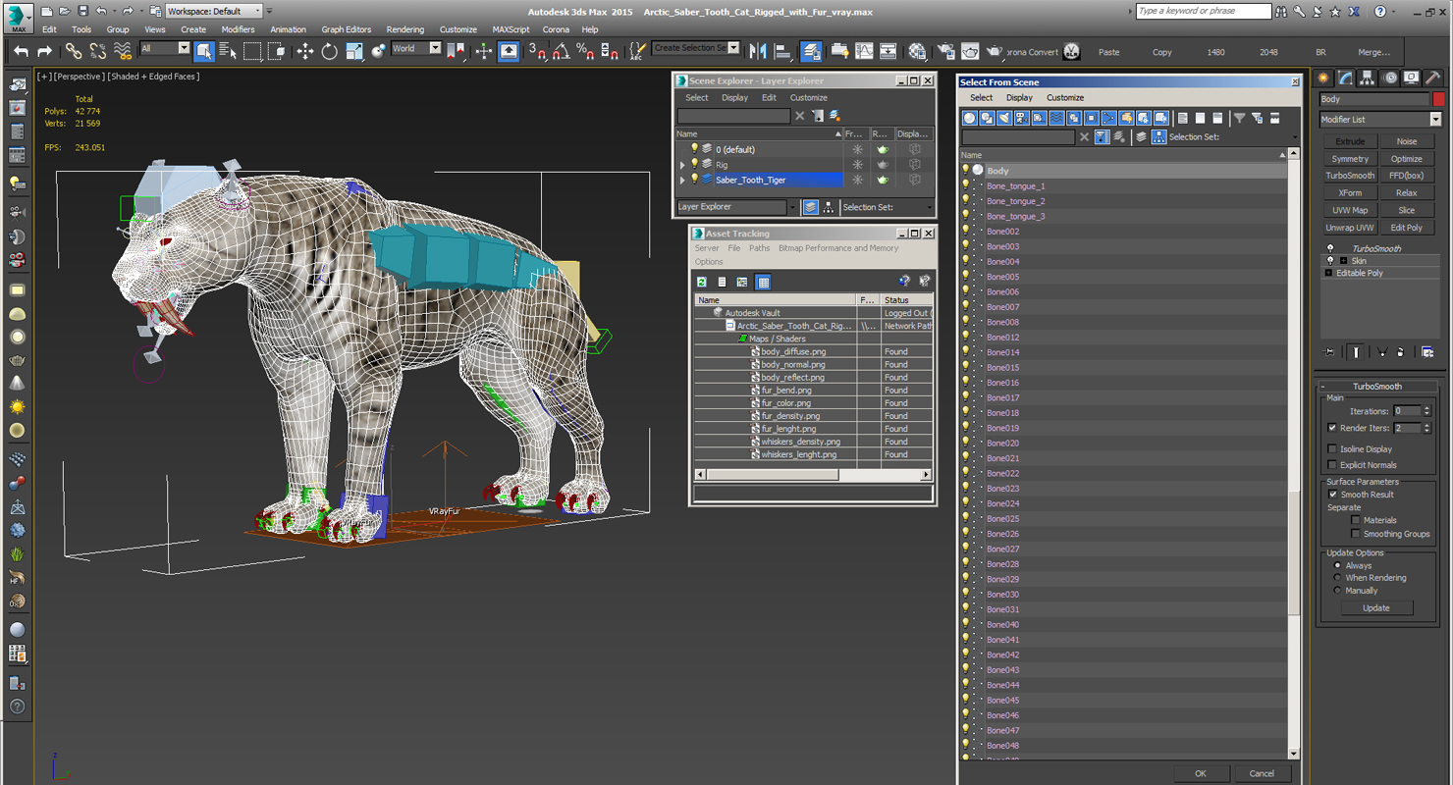Open Customize menu in Select From Scene
Viewport: 1453px width, 785px height.
pyautogui.click(x=1064, y=97)
